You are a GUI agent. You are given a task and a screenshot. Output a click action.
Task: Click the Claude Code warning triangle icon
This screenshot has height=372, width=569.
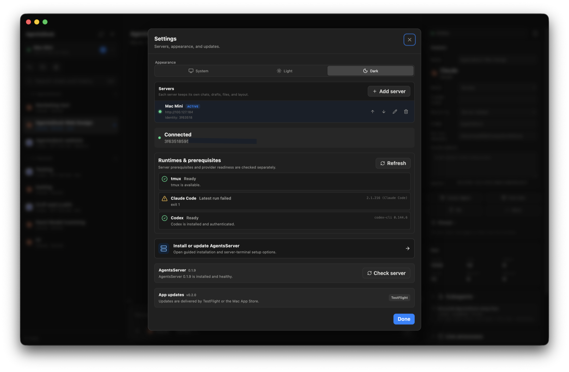tap(164, 198)
